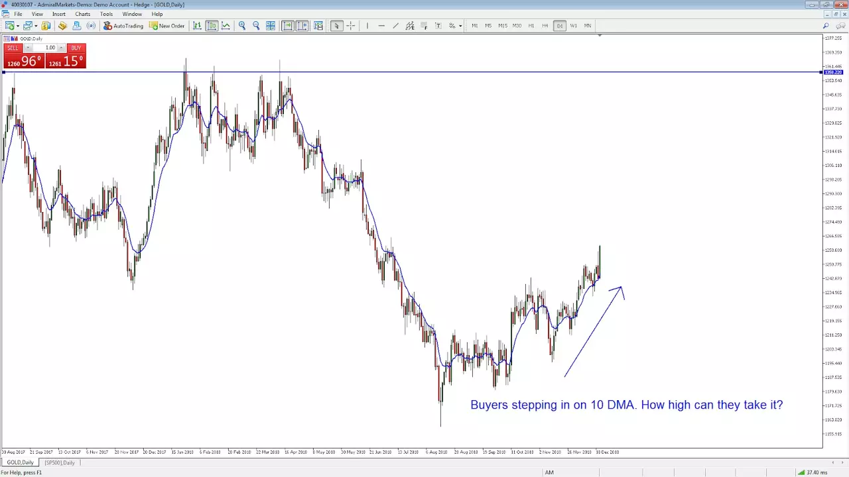This screenshot has width=849, height=477.
Task: Open the Charts menu
Action: [x=83, y=14]
